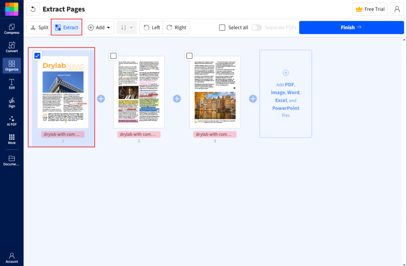Click the More option in the sidebar
Screen dimensions: 407x266
click(x=12, y=140)
